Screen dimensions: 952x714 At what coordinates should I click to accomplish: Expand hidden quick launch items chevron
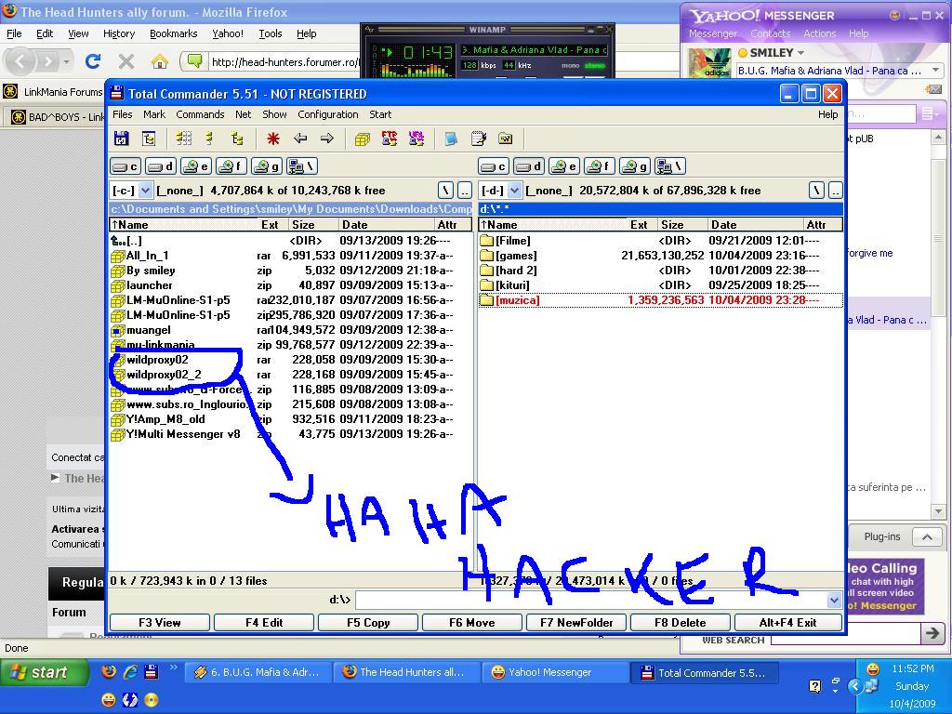[174, 668]
